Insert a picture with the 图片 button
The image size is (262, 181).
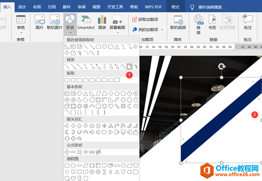[39, 22]
